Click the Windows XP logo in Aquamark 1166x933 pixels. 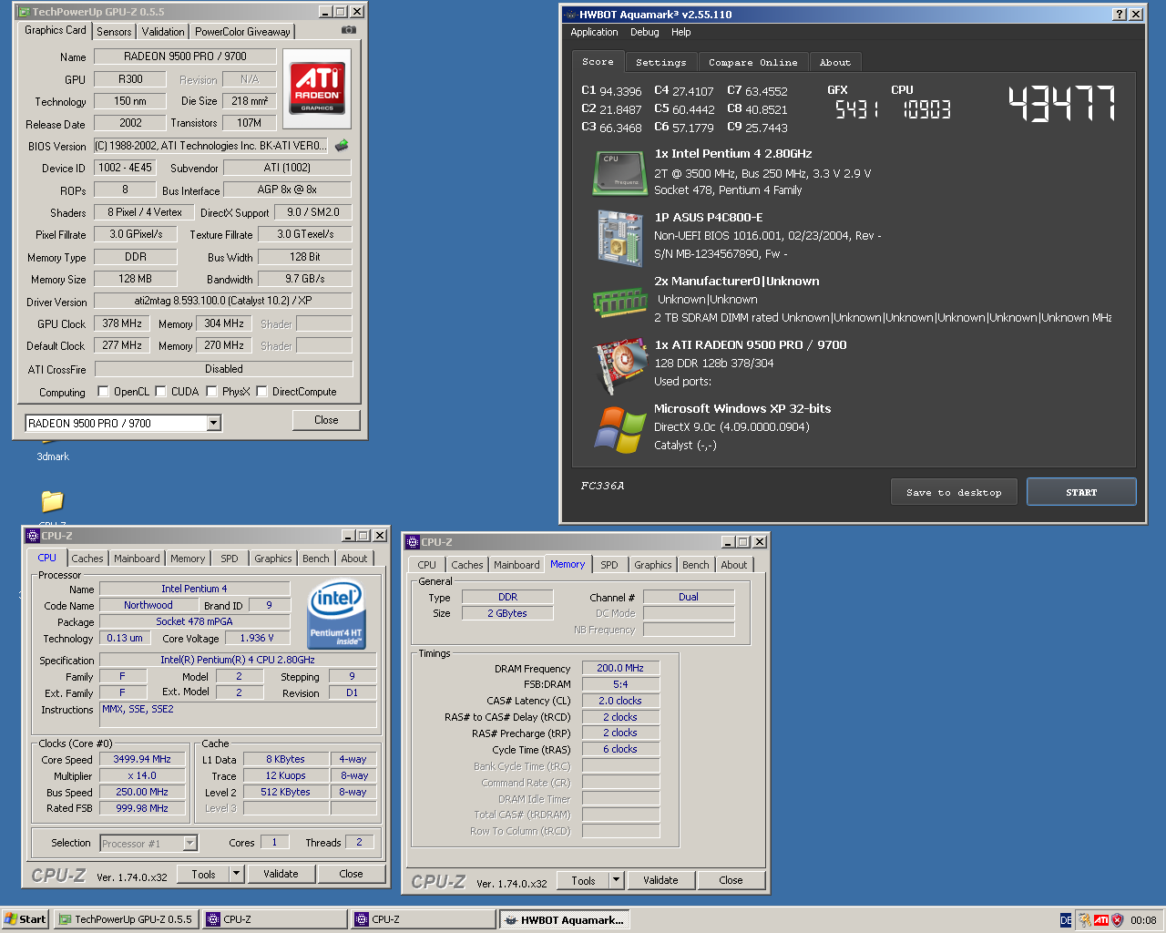tap(620, 429)
